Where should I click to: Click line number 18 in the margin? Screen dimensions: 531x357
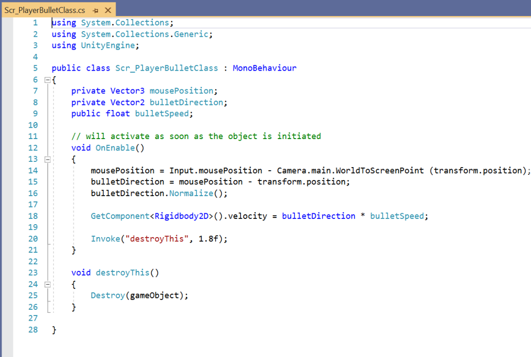33,216
